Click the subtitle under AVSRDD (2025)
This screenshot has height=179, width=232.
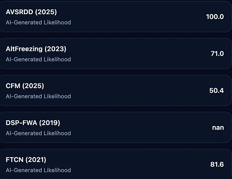(x=38, y=22)
